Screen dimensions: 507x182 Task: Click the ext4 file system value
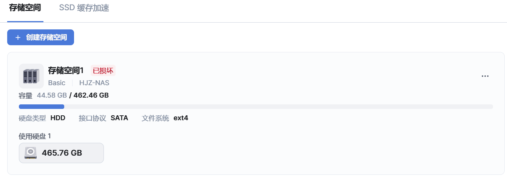tap(181, 118)
